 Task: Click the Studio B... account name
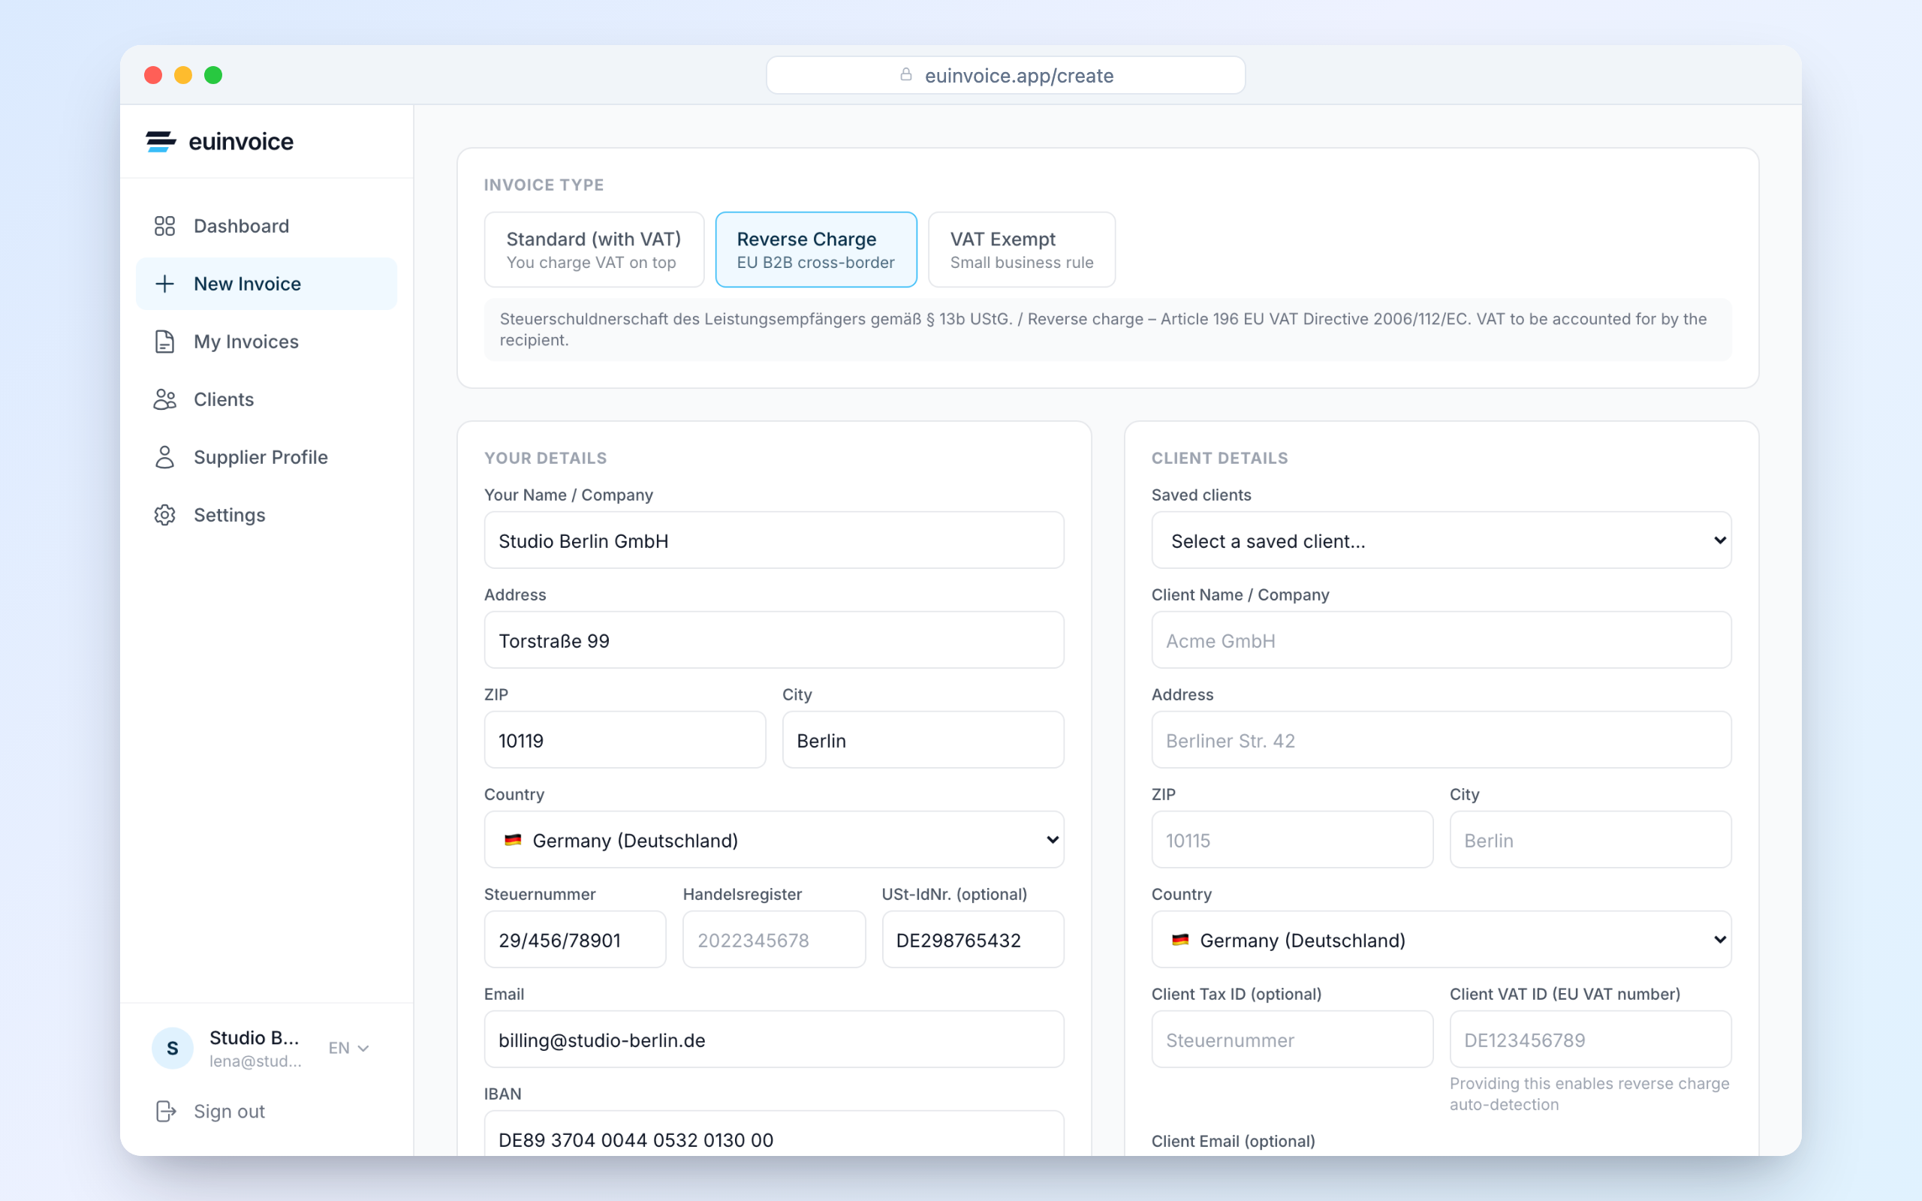255,1037
